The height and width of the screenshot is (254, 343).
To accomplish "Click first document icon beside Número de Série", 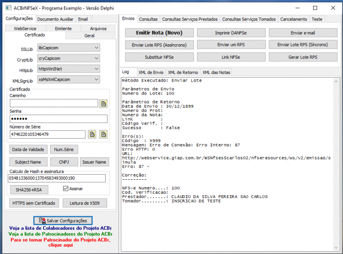I will coord(92,135).
